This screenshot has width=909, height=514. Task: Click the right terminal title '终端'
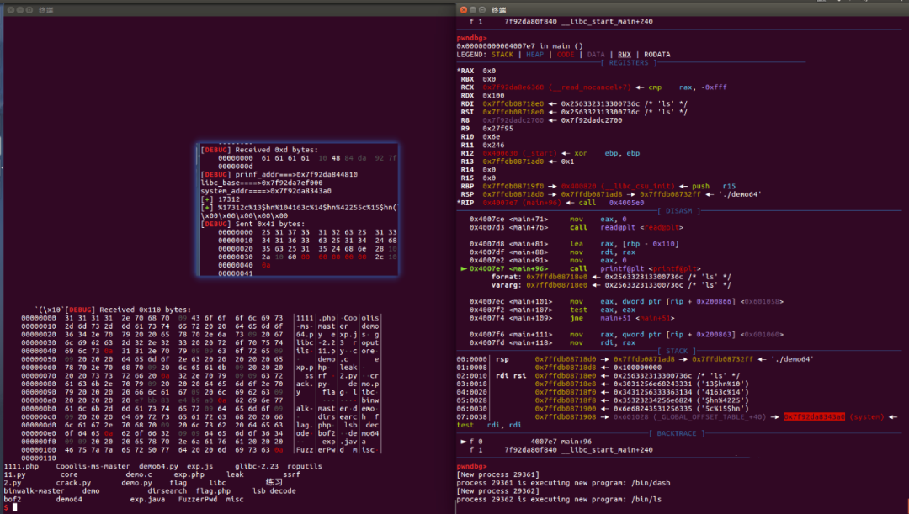(498, 10)
